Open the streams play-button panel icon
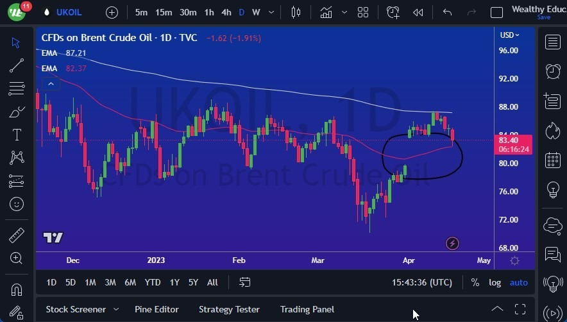The height and width of the screenshot is (322, 567). 552,312
